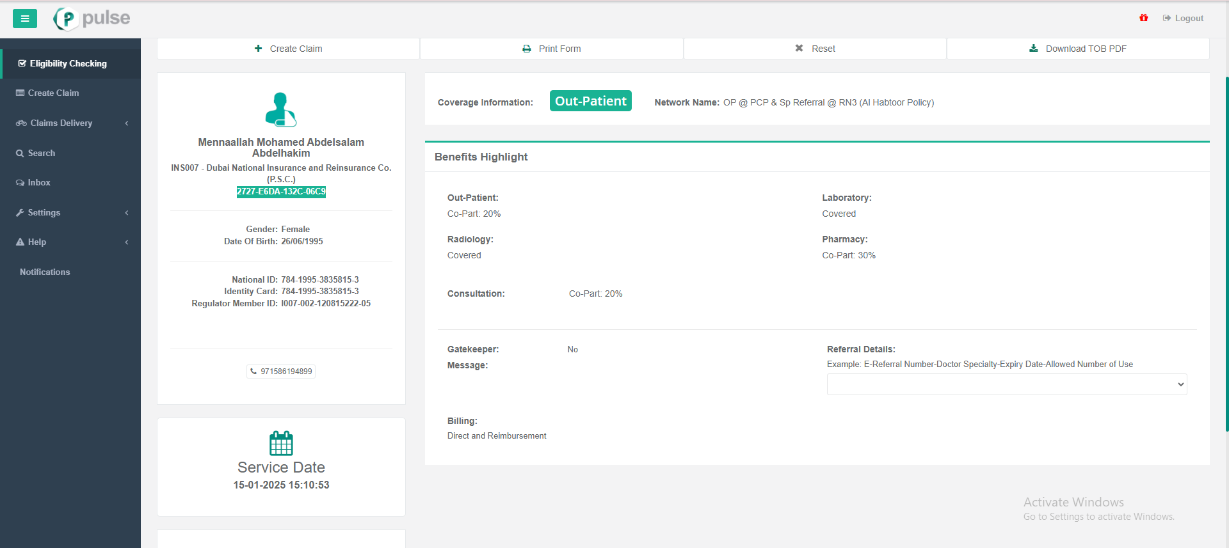Screen dimensions: 1229x548
Task: Click the Pulse logo
Action: click(x=92, y=19)
